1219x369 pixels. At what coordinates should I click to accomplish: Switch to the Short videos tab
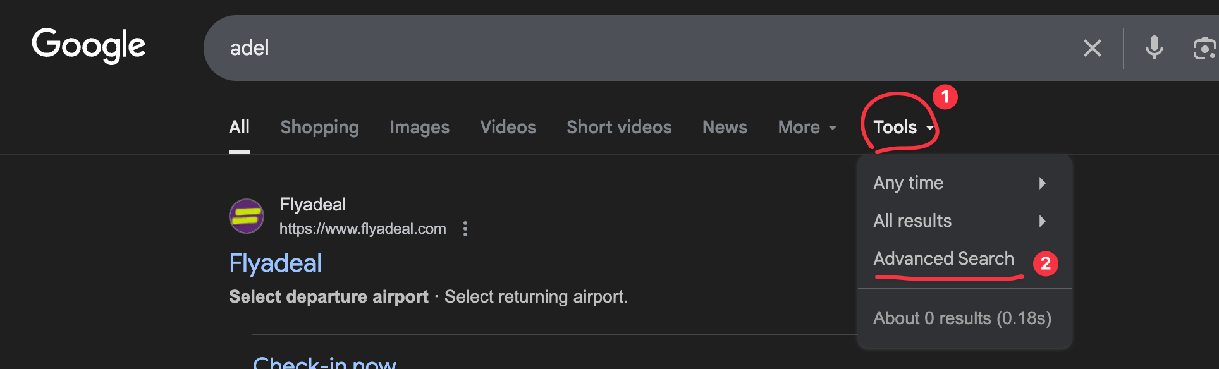click(x=619, y=128)
